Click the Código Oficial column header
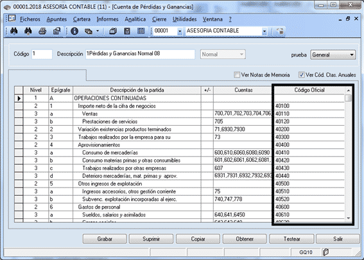Image resolution: width=364 pixels, height=260 pixels. point(309,90)
